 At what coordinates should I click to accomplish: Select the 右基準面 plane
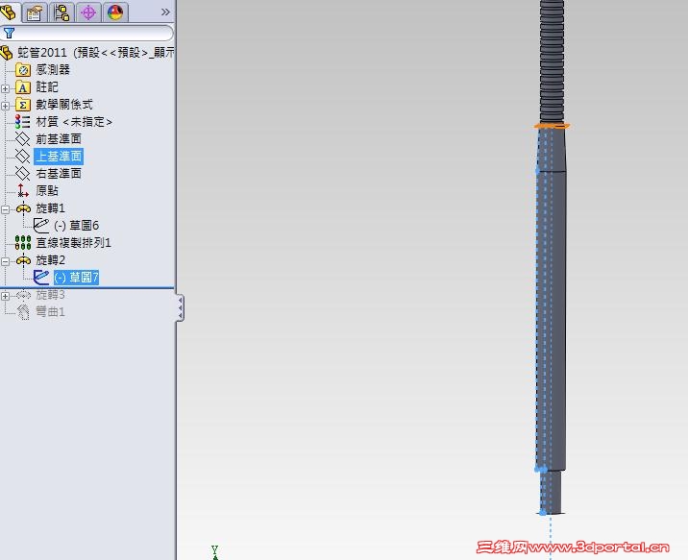click(59, 173)
